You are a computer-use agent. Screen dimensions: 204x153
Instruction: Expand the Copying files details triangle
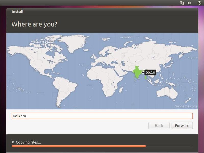[13, 142]
